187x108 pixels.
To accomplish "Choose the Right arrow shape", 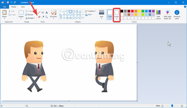I will pos(74,15).
